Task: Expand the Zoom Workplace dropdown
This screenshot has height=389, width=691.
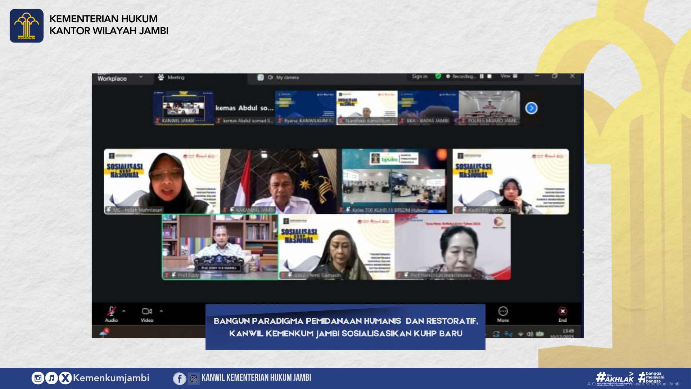Action: click(141, 77)
